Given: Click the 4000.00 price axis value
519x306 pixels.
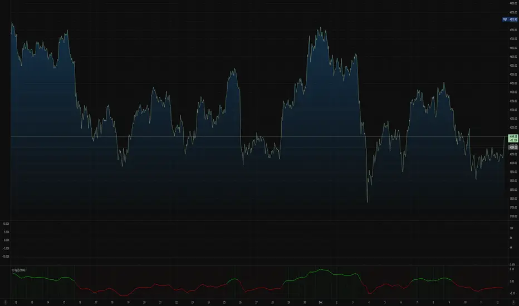Looking at the screenshot, I should tap(513, 163).
